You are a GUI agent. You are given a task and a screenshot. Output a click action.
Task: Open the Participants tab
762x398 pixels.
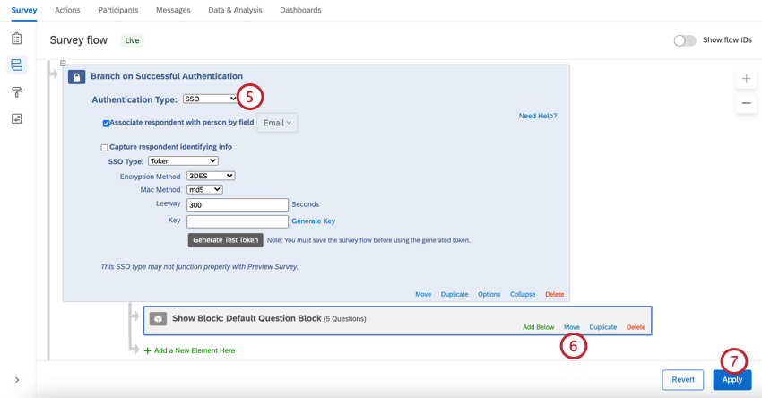point(118,10)
